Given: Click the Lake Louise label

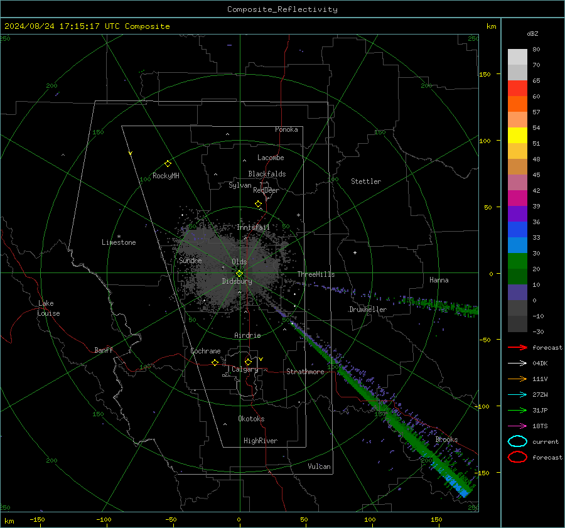Looking at the screenshot, I should tap(48, 308).
